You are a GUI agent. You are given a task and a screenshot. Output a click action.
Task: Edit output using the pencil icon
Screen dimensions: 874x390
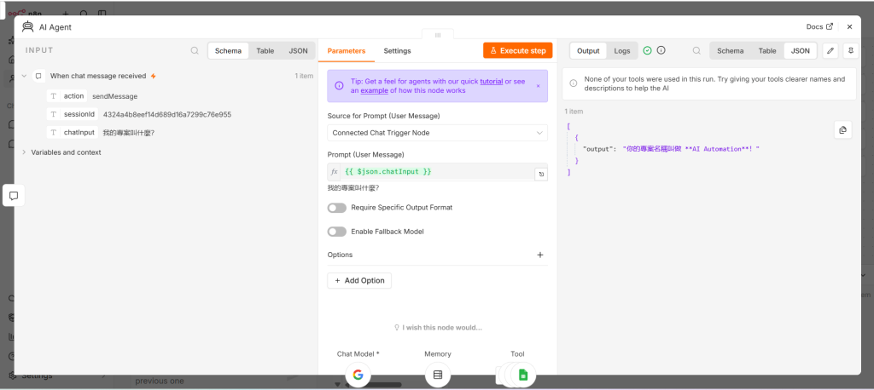(830, 50)
